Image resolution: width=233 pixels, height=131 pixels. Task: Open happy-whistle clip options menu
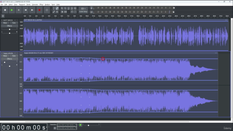[216, 53]
